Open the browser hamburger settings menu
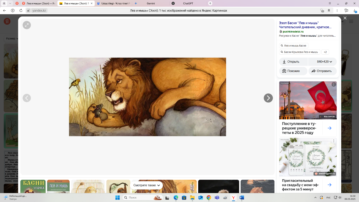Viewport: 359px width, 202px height. [x=330, y=3]
